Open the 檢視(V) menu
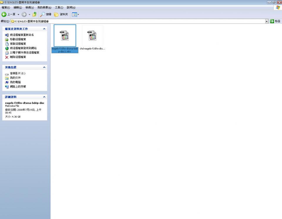 [x=29, y=7]
